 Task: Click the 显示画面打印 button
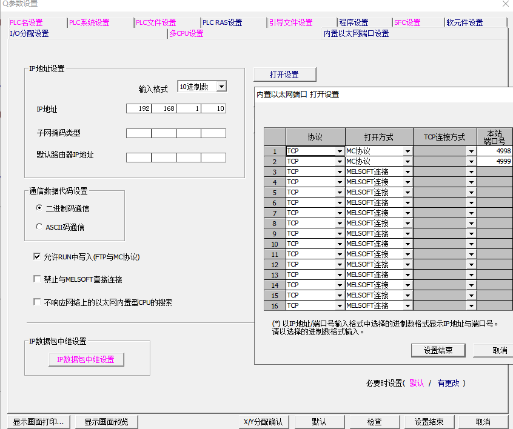38,422
